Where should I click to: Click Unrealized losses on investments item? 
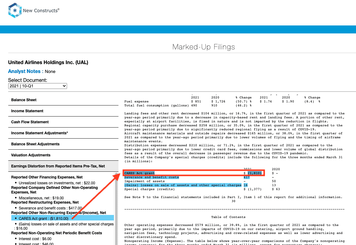coord(57,183)
